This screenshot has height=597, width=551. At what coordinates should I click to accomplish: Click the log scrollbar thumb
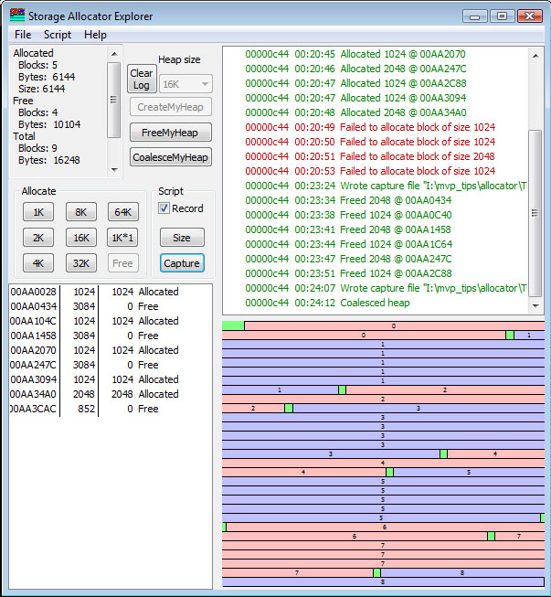coord(535,213)
